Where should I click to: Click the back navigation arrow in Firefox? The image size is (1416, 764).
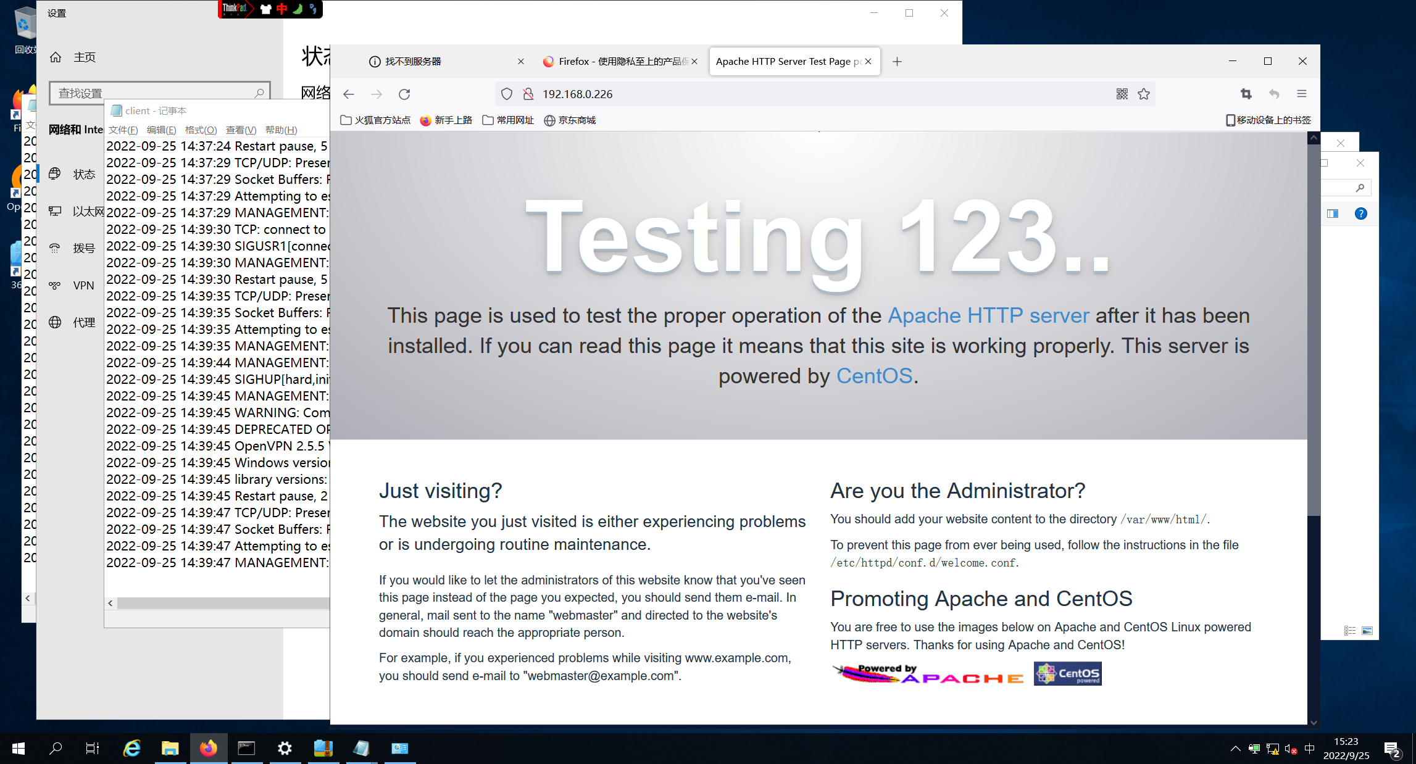[x=349, y=94]
